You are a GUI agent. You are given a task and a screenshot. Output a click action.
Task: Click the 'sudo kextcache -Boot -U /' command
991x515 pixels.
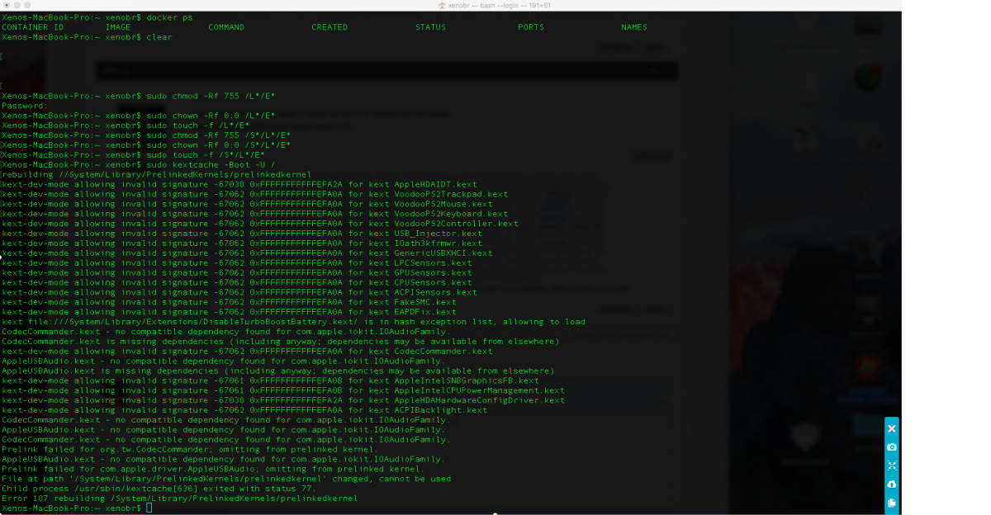[211, 165]
